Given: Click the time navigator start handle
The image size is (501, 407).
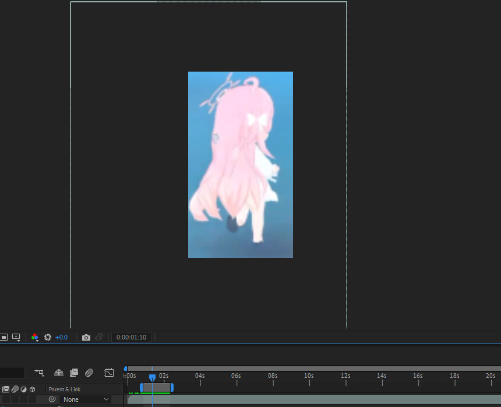Looking at the screenshot, I should [x=126, y=369].
